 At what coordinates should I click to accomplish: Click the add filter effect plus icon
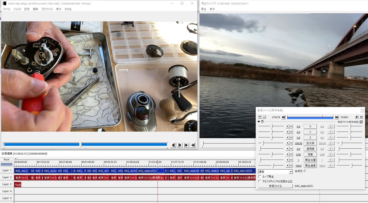tap(361, 117)
